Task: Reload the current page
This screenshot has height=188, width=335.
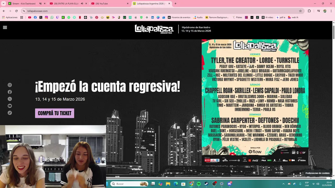Action: pyautogui.click(x=16, y=11)
